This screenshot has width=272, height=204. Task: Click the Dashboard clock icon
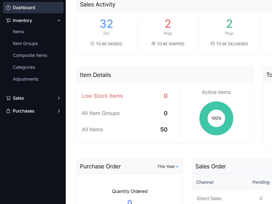pos(8,8)
